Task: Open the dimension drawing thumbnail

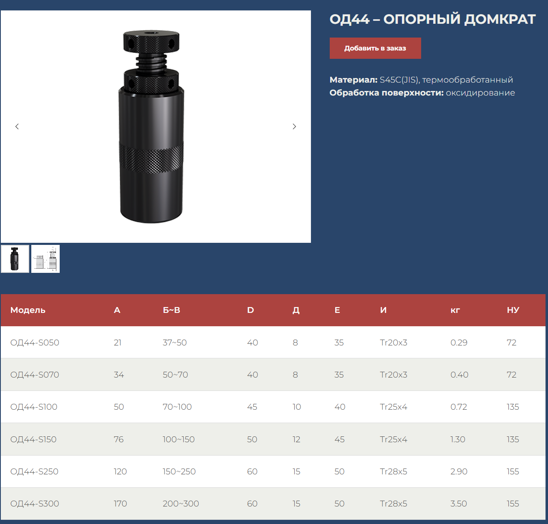Action: [x=45, y=259]
